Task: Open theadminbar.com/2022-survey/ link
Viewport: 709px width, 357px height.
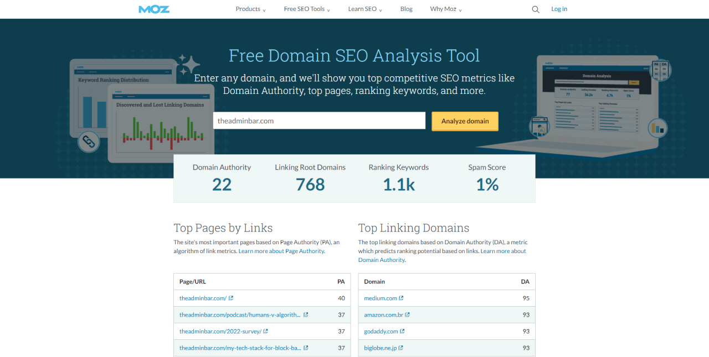Action: pos(220,331)
